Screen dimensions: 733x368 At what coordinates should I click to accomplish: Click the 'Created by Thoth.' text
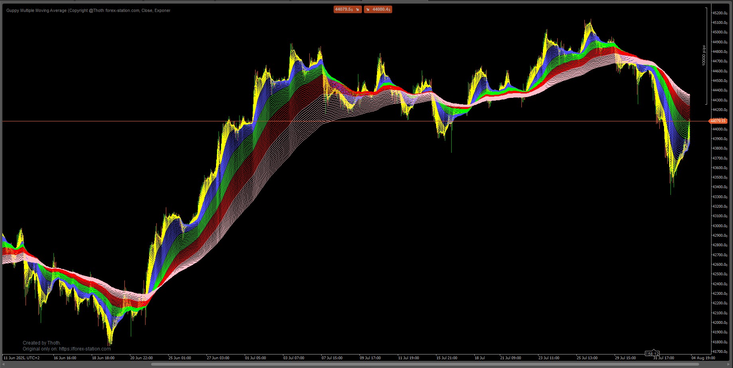pyautogui.click(x=42, y=343)
